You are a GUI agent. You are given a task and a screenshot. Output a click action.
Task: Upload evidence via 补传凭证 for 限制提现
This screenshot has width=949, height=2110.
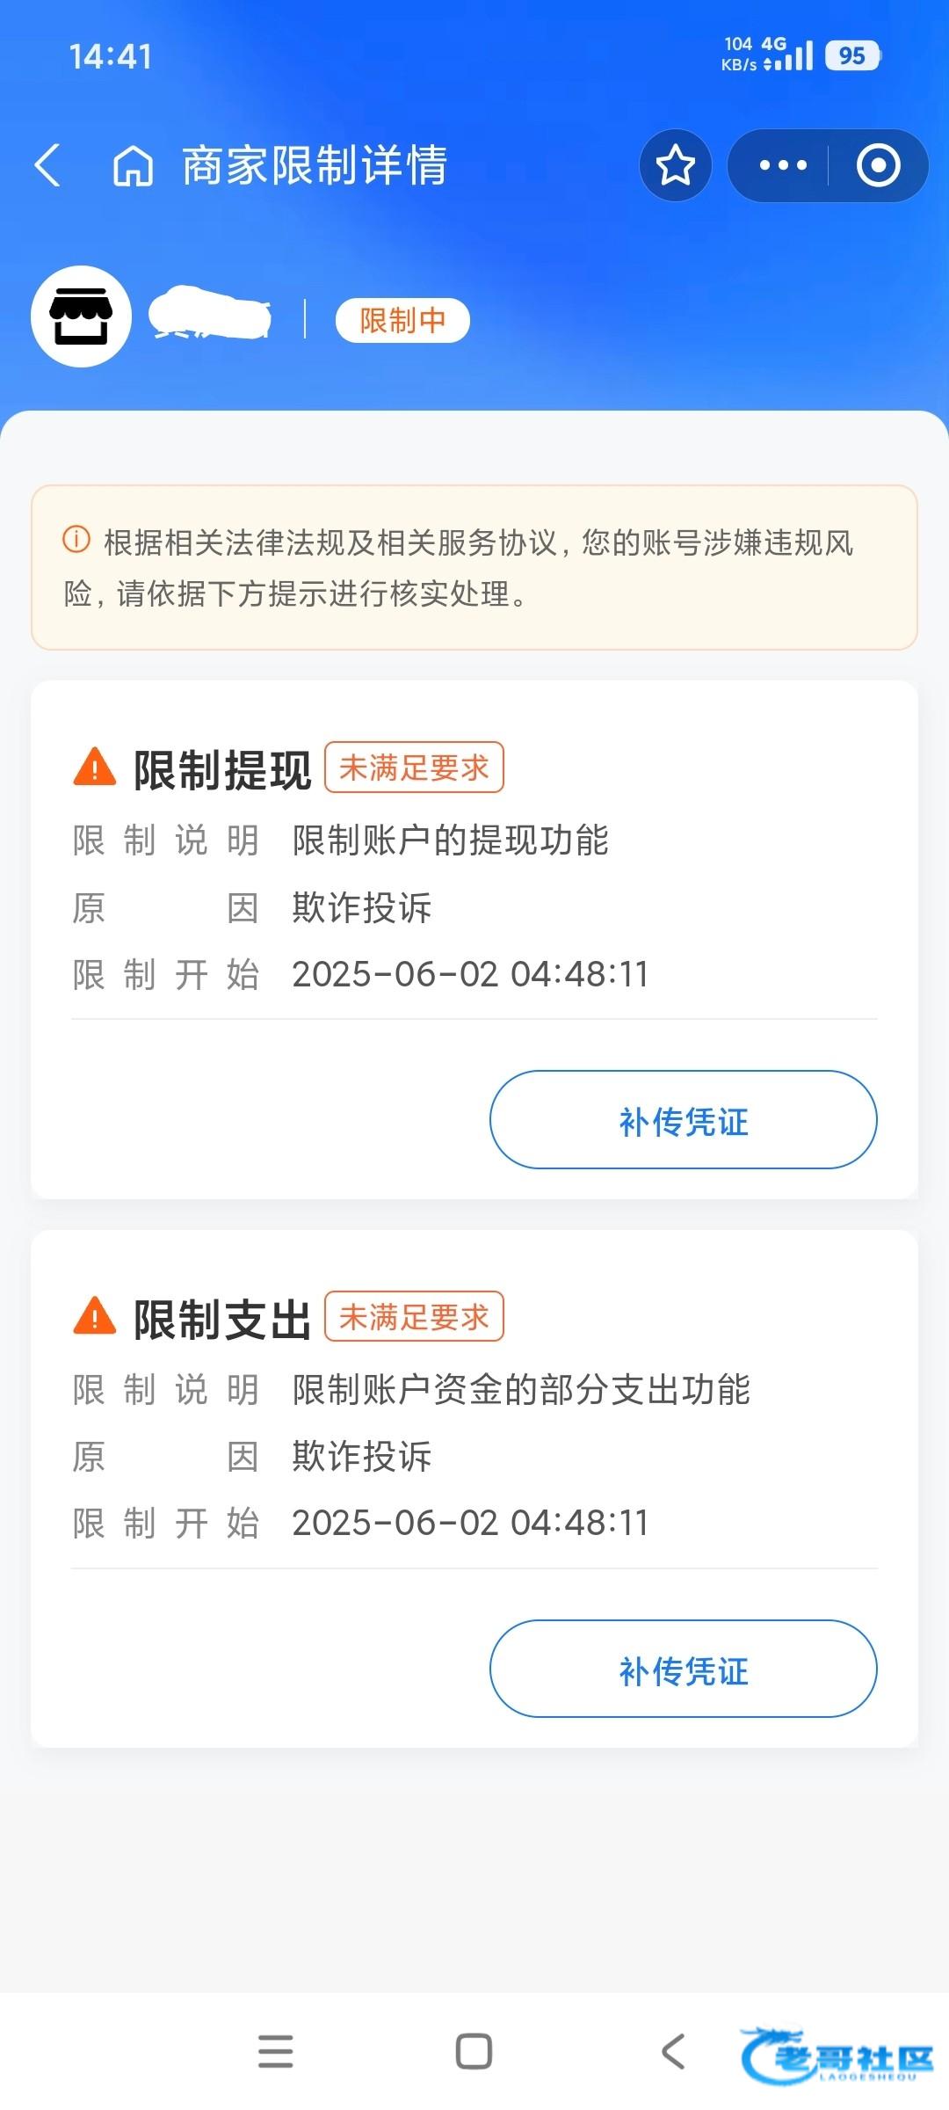(x=683, y=1119)
